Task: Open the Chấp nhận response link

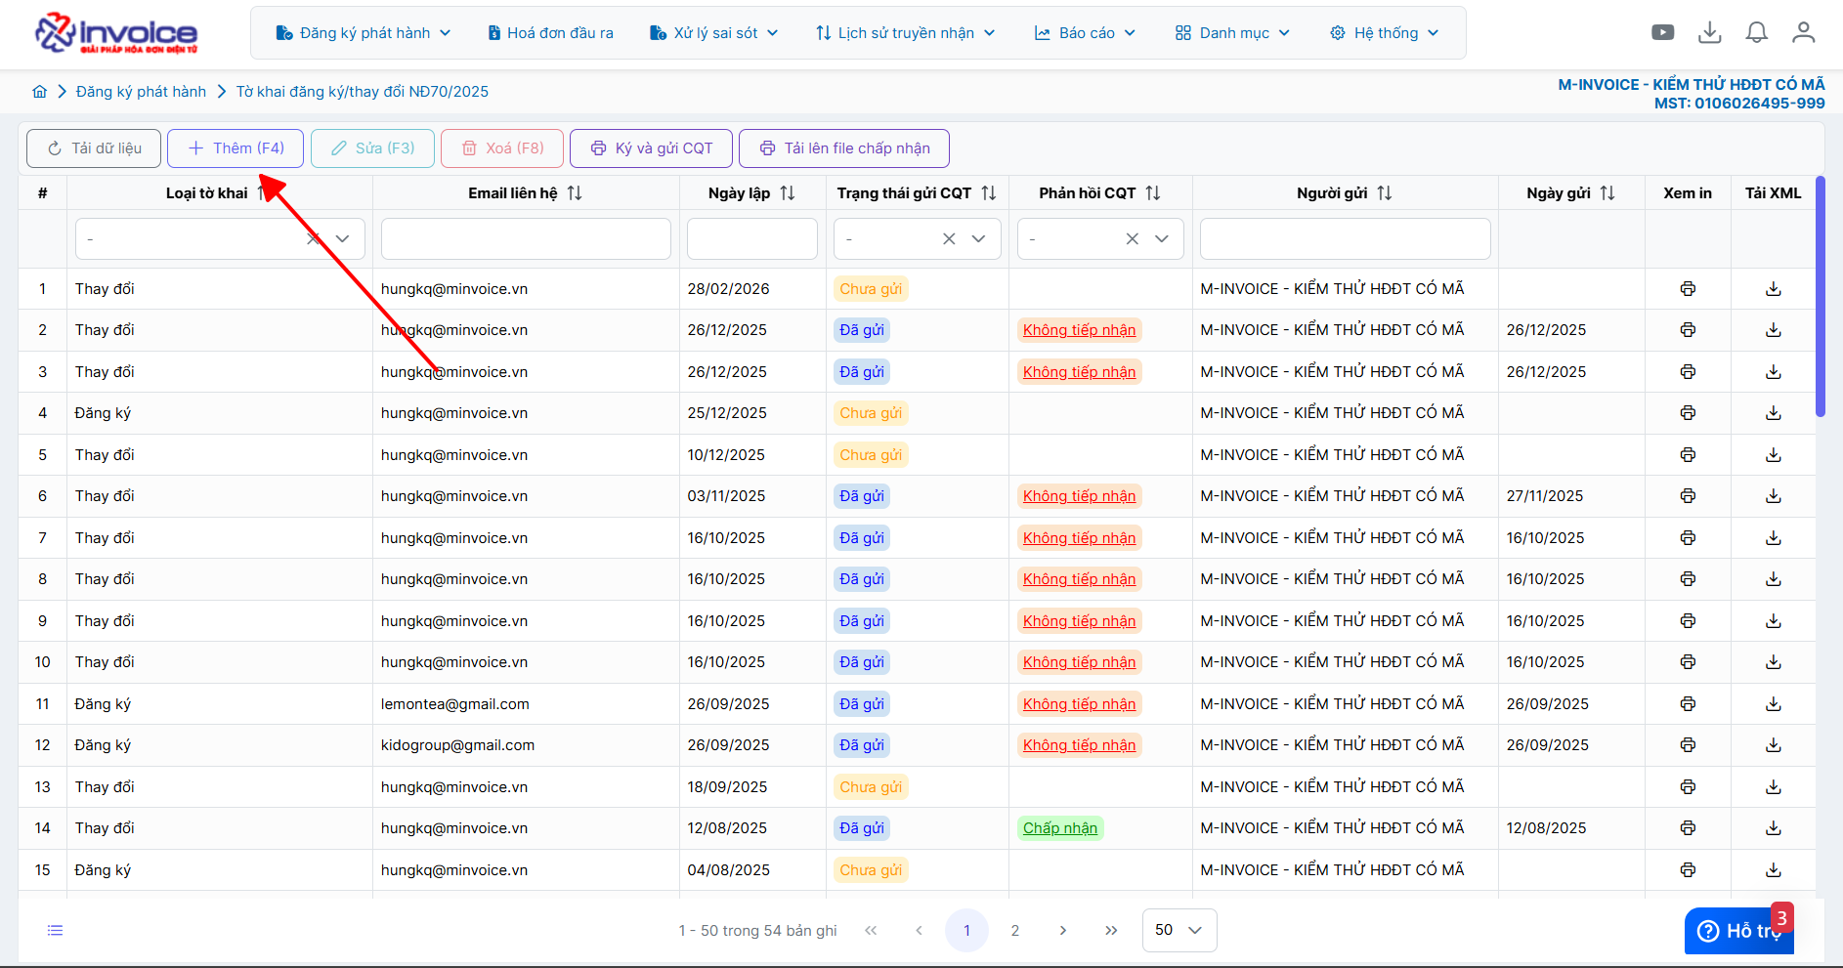Action: 1059,828
